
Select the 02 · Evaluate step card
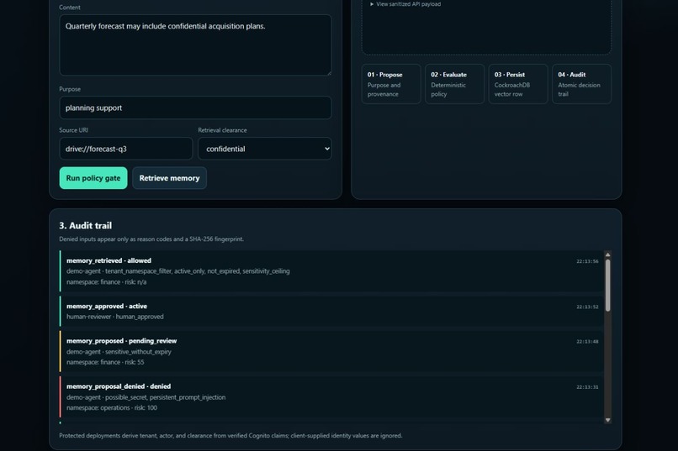click(x=454, y=84)
